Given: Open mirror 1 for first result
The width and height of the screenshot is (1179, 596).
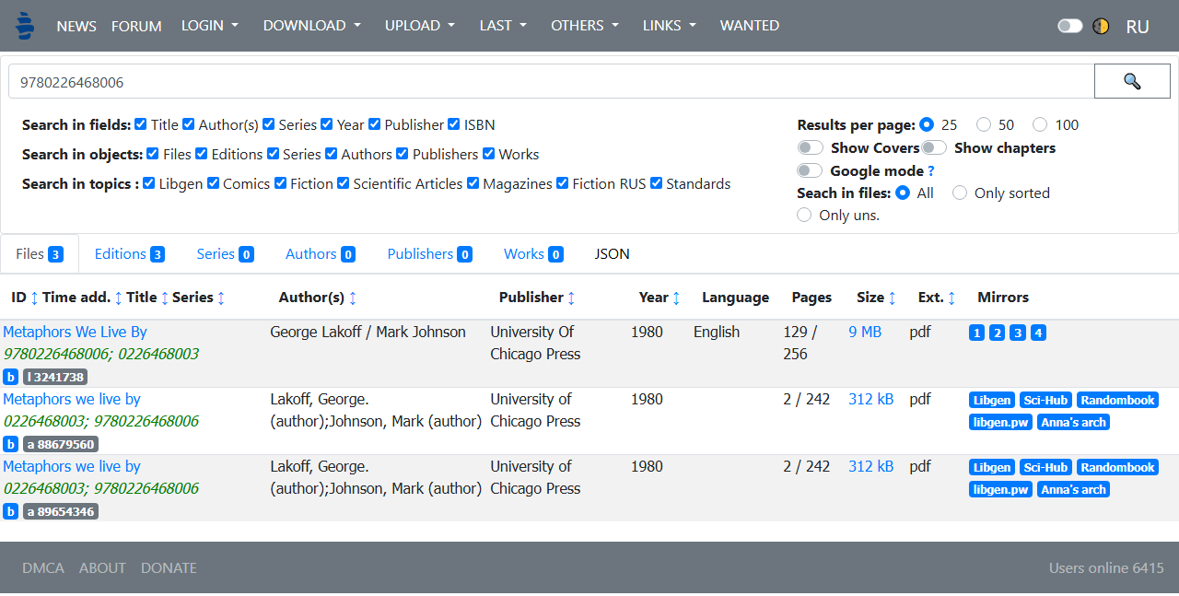Looking at the screenshot, I should point(976,333).
